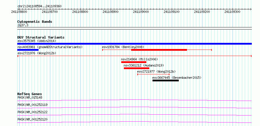The height and width of the screenshot is (126, 260).
Task: Select the PASK|NM_001252122 transcript label
Action: coord(32,112)
